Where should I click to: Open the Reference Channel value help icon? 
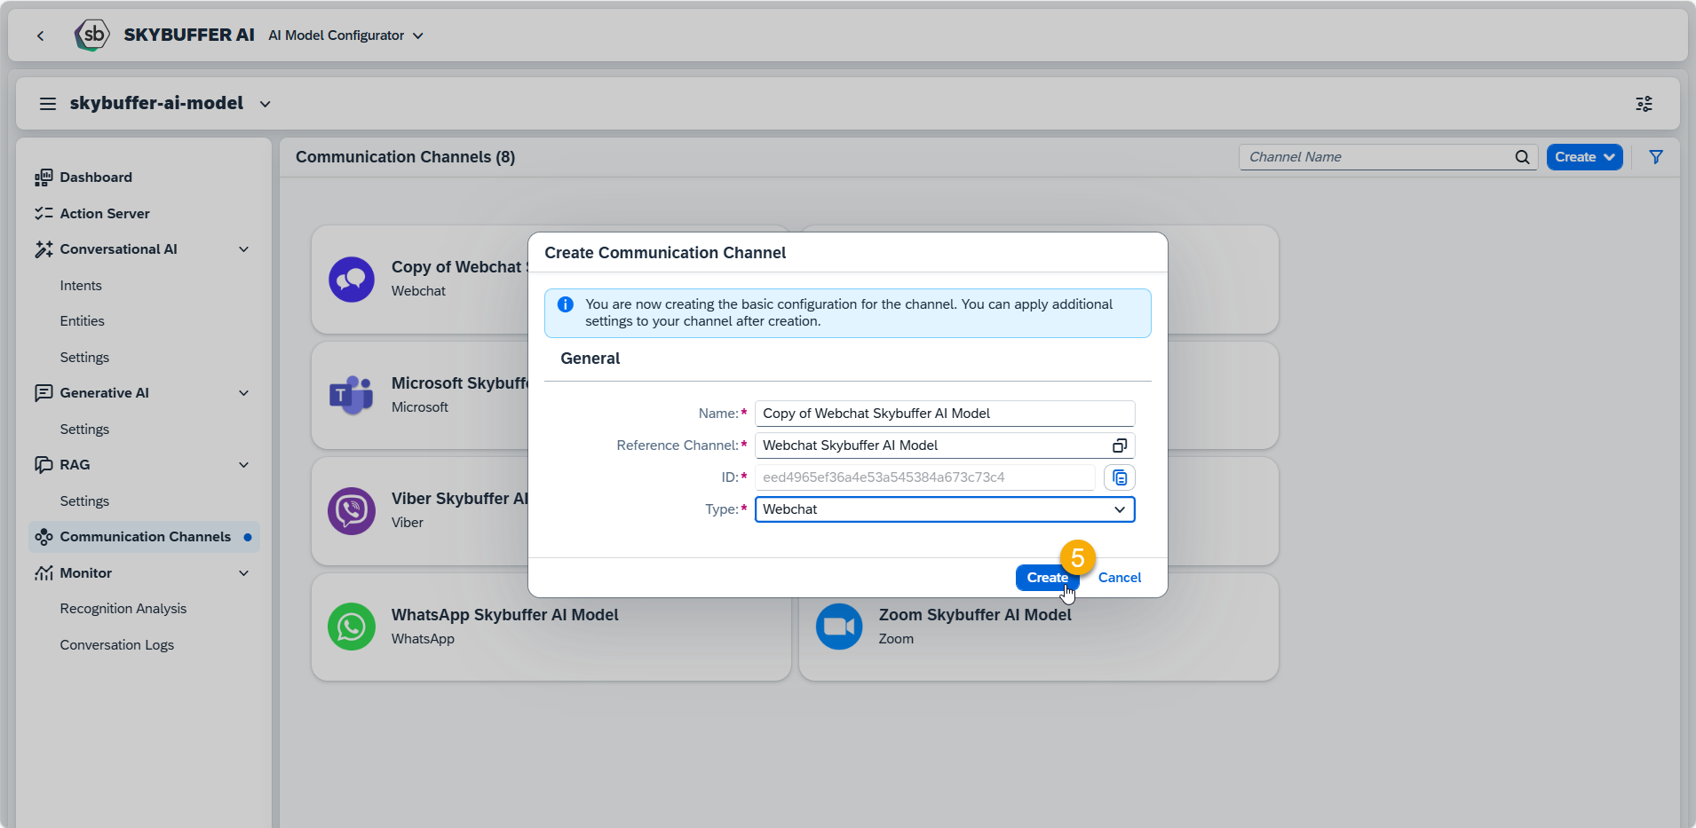click(x=1120, y=446)
